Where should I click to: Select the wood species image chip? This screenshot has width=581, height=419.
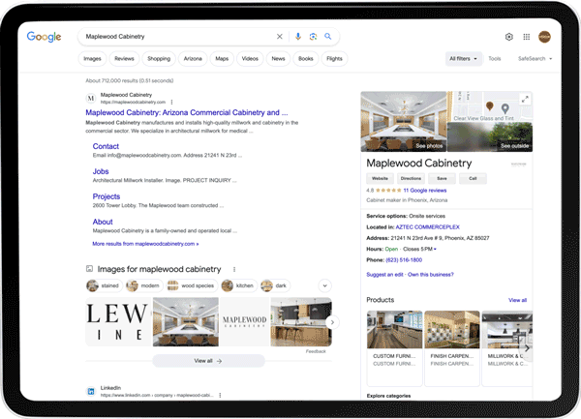(x=192, y=285)
